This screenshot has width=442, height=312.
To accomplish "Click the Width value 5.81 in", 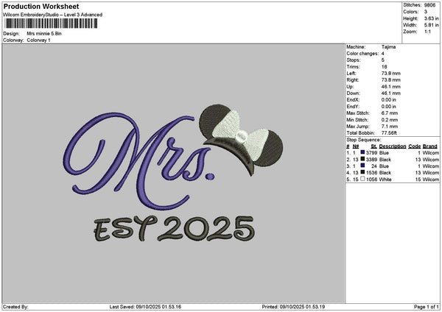I will [432, 25].
